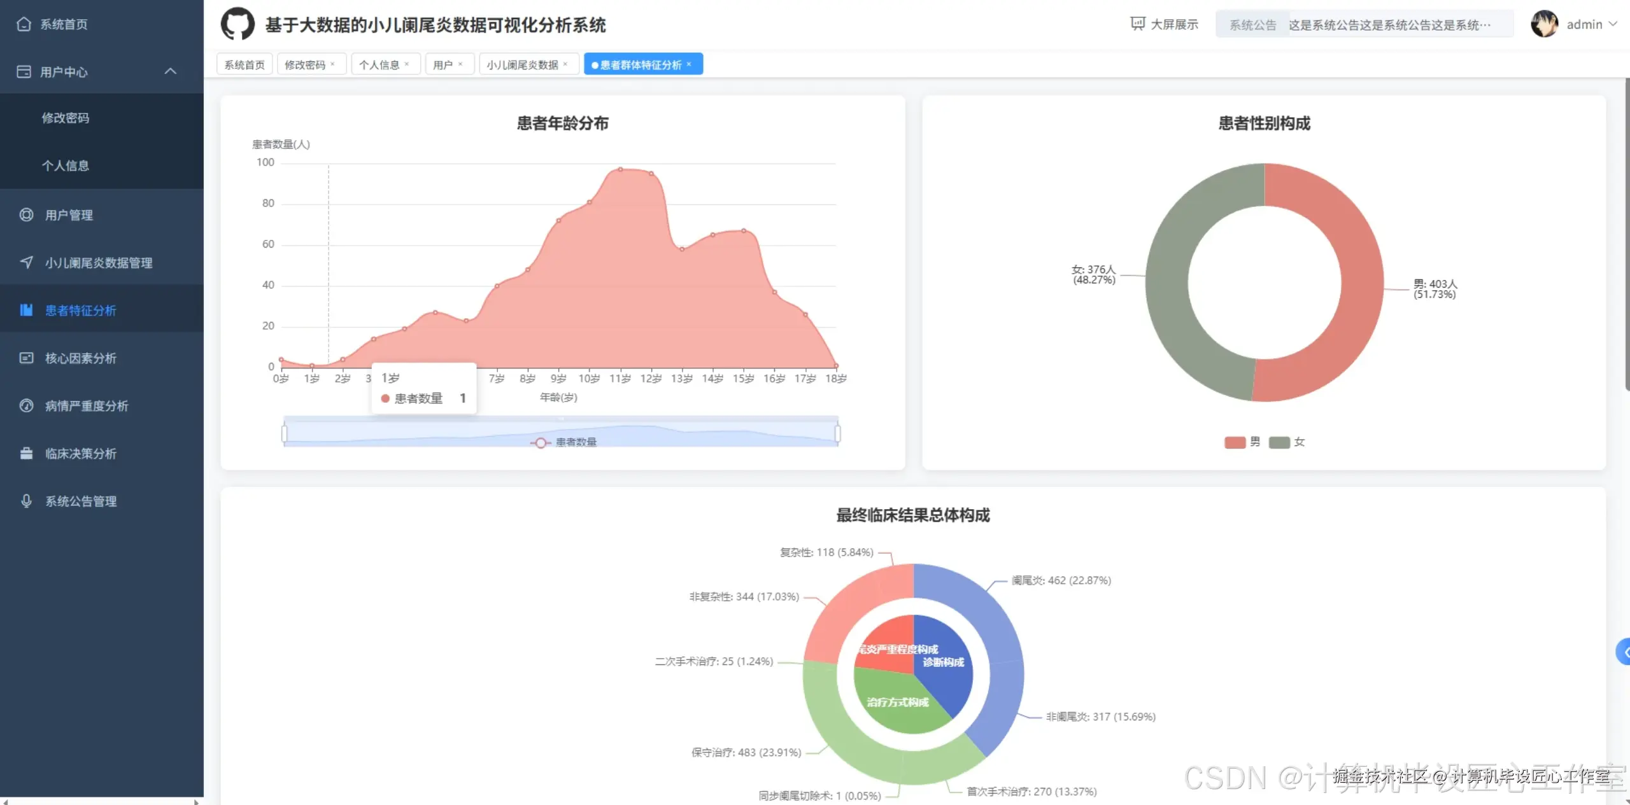Click the core factor analysis icon

coord(26,358)
